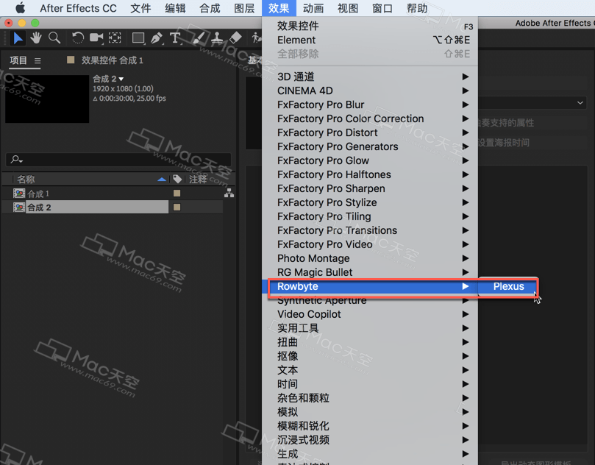Click the tan label swatch of 合成 2
Image resolution: width=595 pixels, height=465 pixels.
177,207
